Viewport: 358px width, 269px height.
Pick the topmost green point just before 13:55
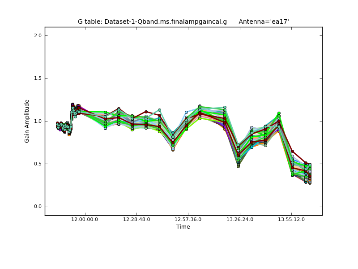point(279,113)
